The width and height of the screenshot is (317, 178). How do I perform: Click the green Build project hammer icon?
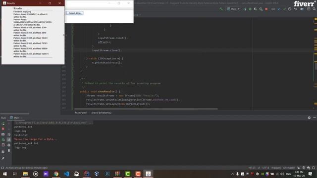(x=221, y=9)
